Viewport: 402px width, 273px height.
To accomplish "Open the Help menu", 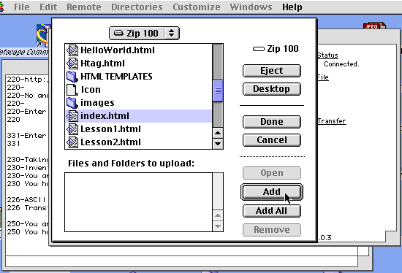I will pos(292,7).
